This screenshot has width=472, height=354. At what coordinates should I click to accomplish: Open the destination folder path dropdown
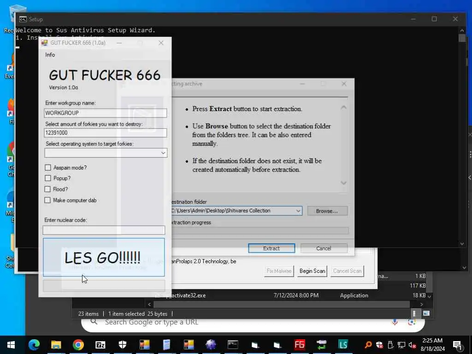click(x=298, y=211)
